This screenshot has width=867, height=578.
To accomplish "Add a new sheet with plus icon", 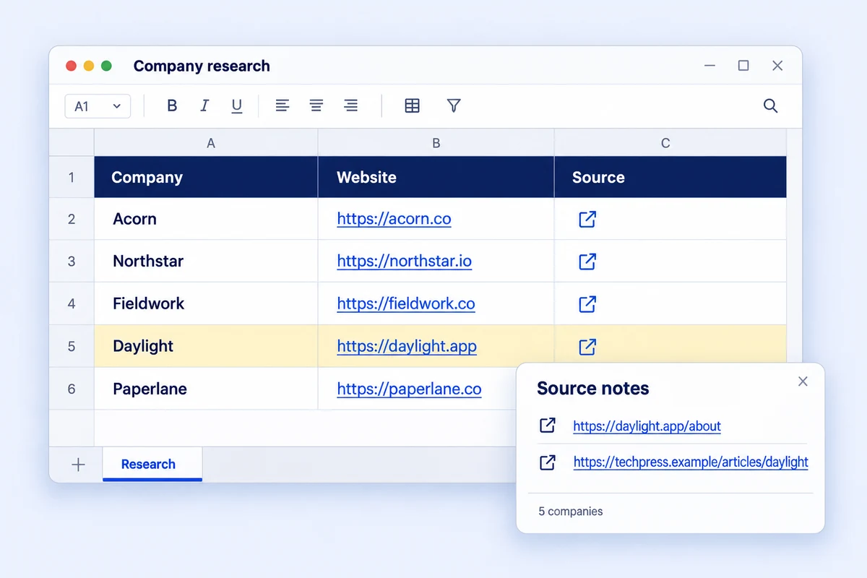I will [x=78, y=465].
